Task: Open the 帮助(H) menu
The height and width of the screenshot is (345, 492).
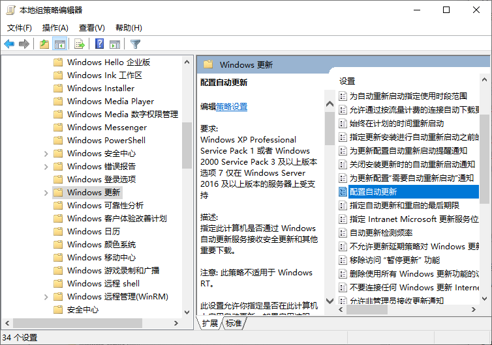Action: coord(129,28)
